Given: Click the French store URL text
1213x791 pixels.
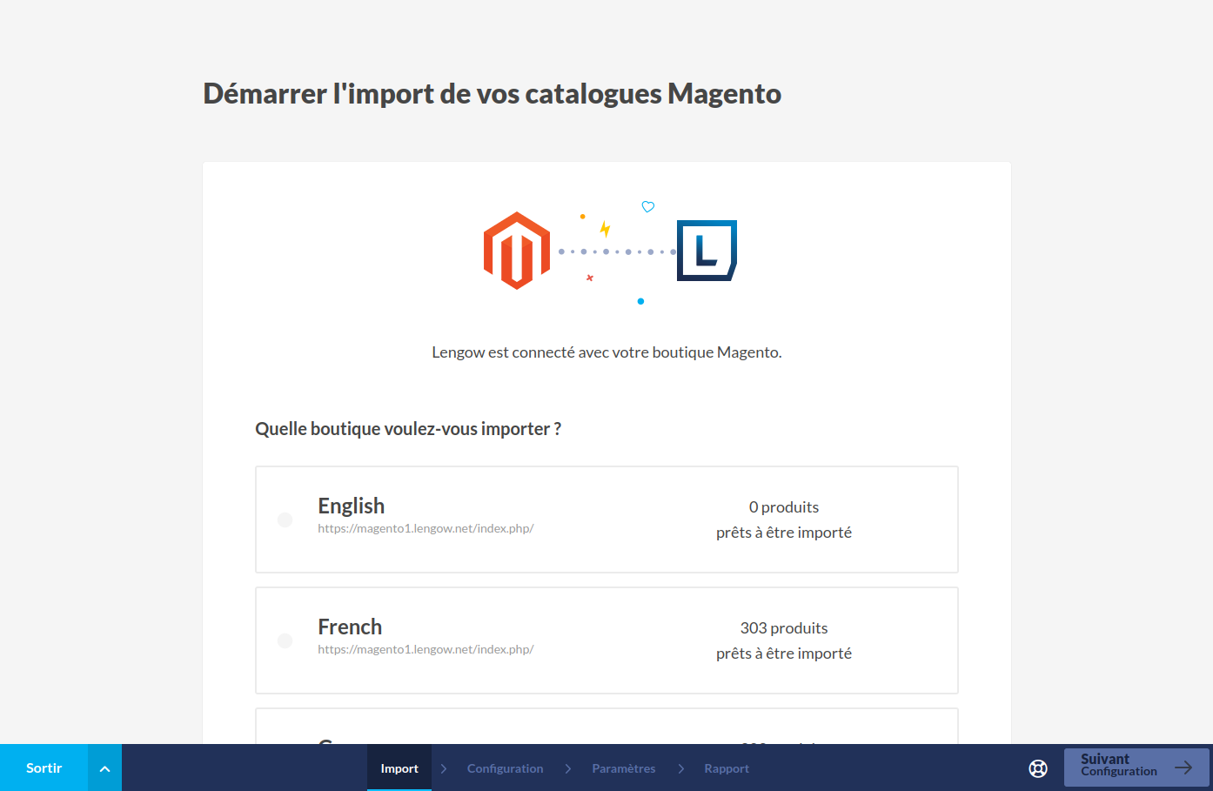Looking at the screenshot, I should (426, 649).
